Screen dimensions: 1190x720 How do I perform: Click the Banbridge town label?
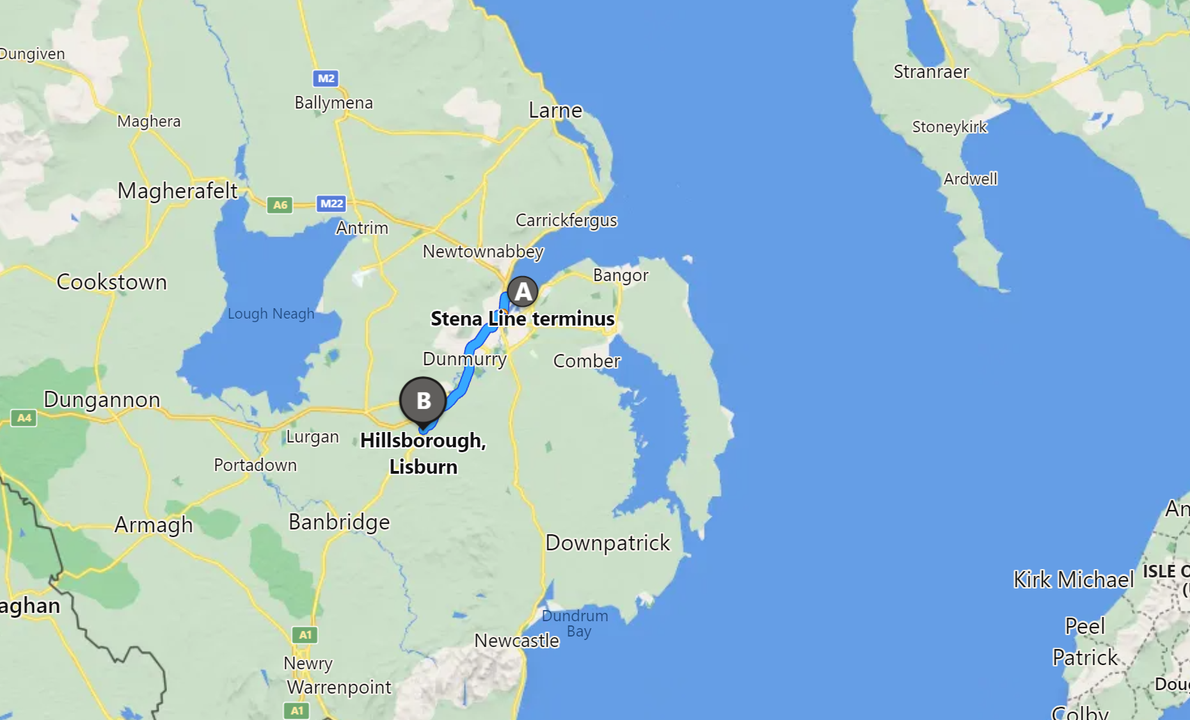click(340, 522)
